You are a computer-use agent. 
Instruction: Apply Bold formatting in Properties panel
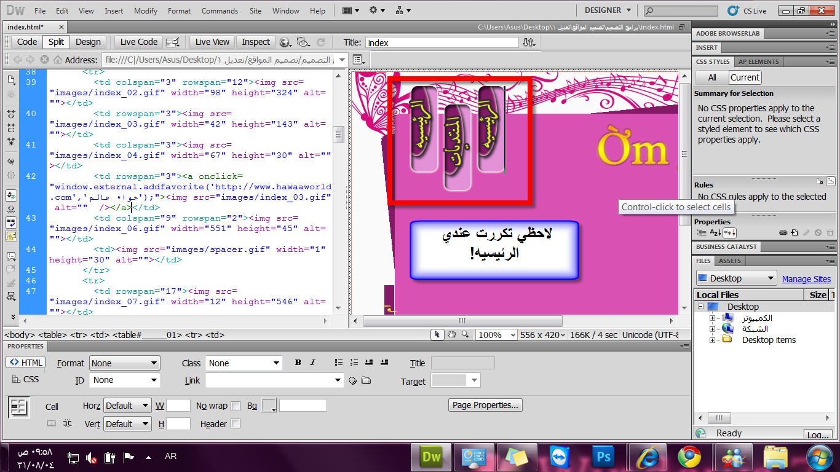(298, 363)
